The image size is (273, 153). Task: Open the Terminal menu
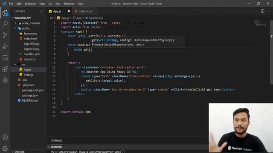(69, 4)
